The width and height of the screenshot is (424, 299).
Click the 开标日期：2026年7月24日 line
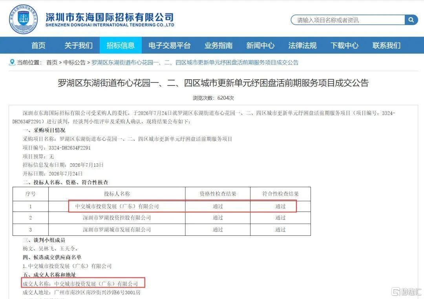point(53,173)
